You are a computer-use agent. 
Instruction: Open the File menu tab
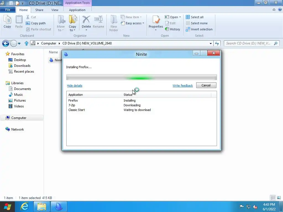pos(8,10)
